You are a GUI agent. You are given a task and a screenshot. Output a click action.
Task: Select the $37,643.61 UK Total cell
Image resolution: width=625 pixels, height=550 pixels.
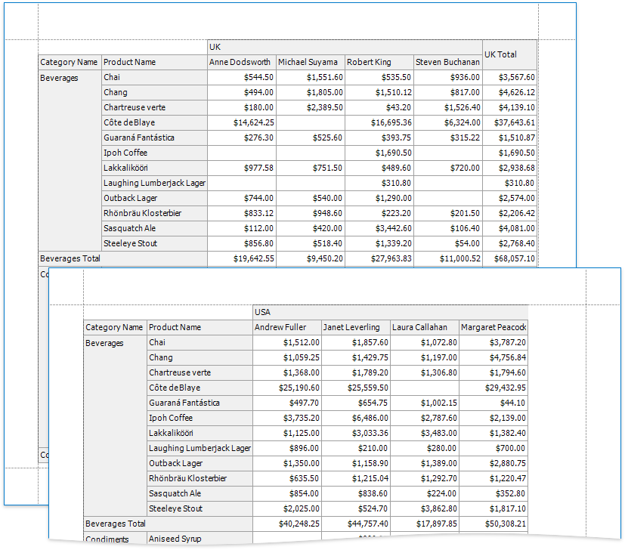(x=509, y=122)
